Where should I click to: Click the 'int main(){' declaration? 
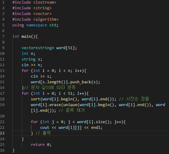click(25, 37)
